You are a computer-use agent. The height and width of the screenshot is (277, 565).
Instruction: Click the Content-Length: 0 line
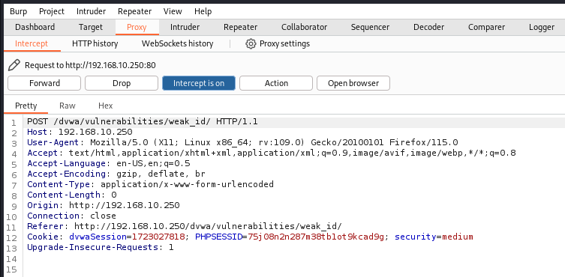pyautogui.click(x=72, y=195)
